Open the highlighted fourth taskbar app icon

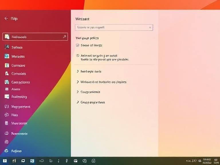click(x=32, y=161)
